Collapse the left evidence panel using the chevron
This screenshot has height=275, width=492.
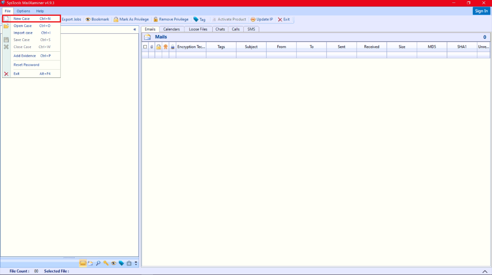(x=135, y=29)
